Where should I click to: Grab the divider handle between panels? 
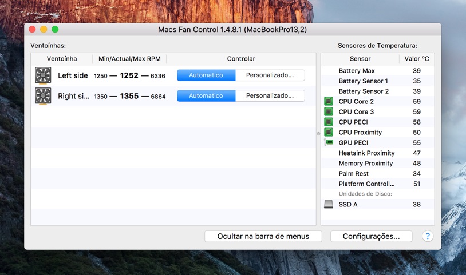318,134
